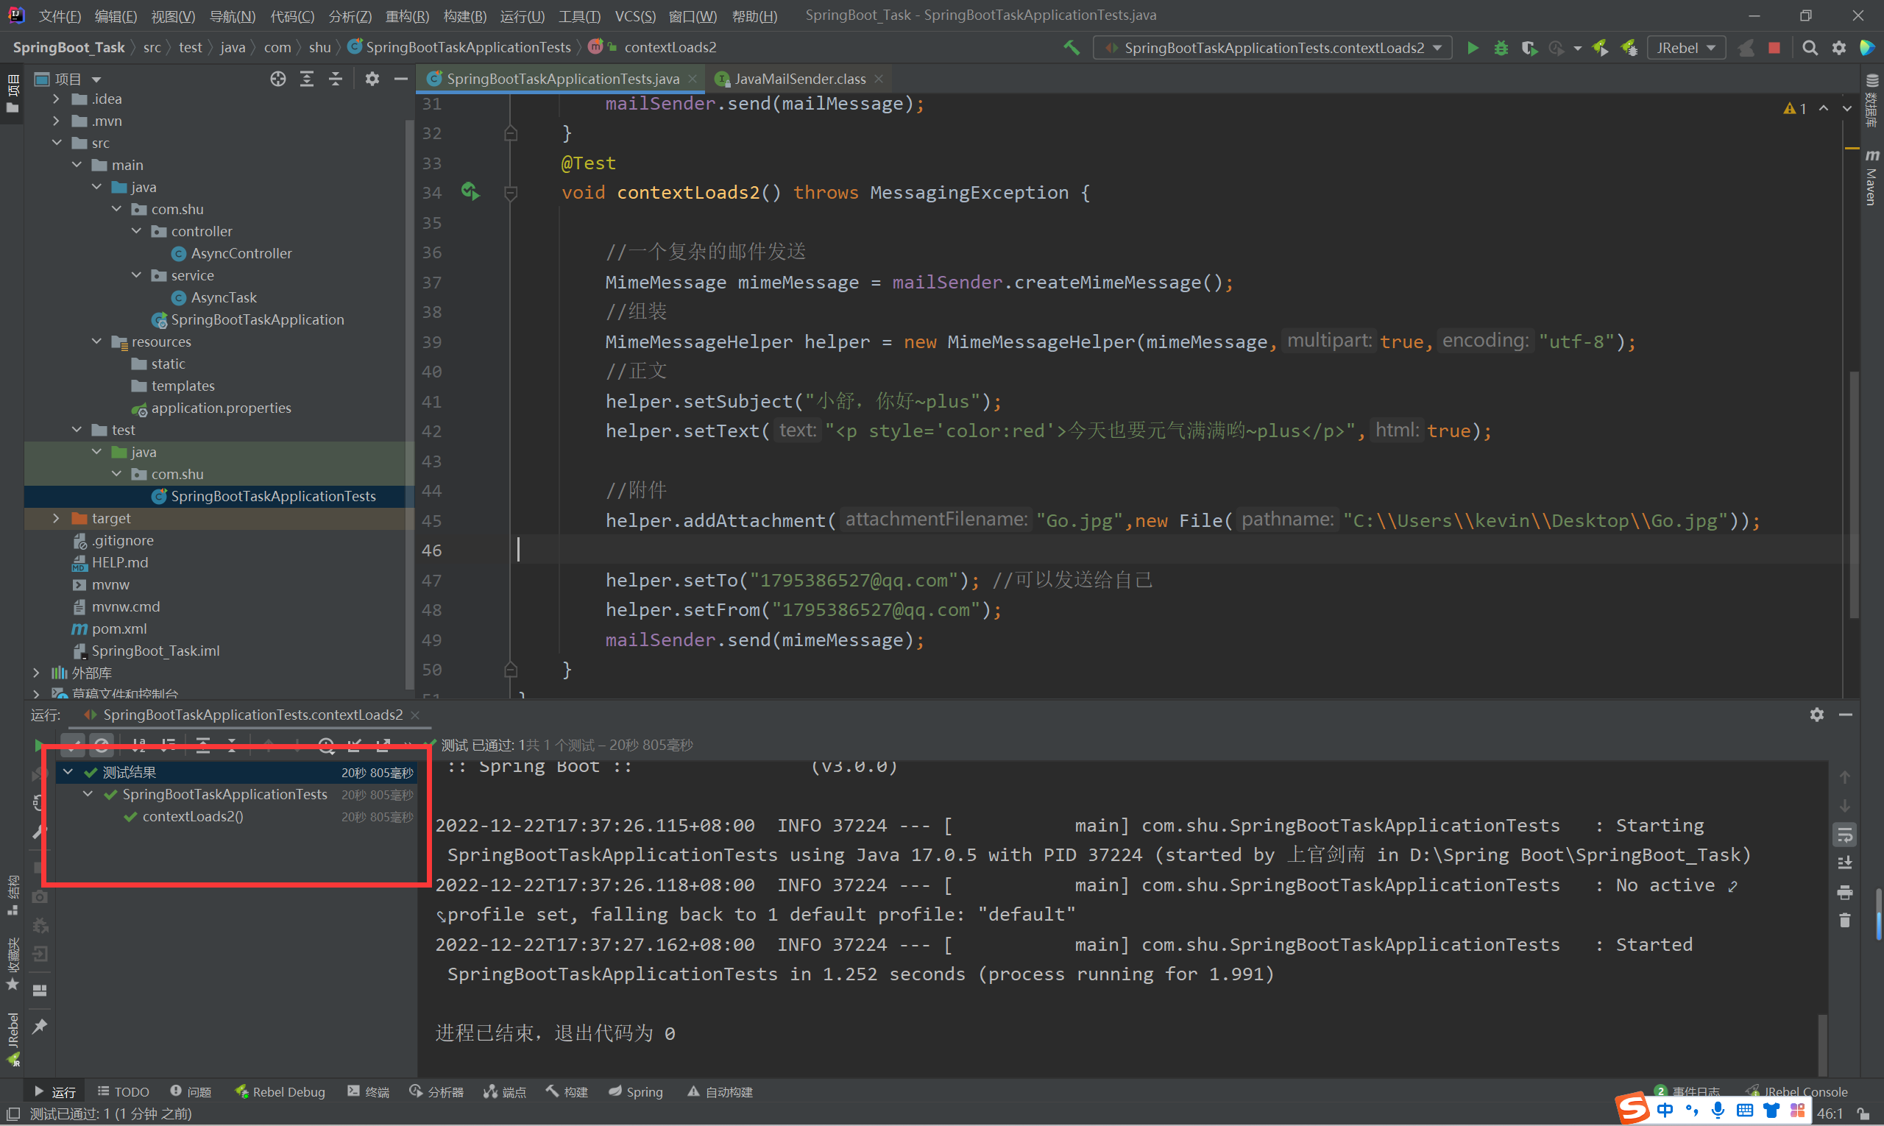Click the Build project hammer icon
This screenshot has width=1884, height=1126.
1072,48
